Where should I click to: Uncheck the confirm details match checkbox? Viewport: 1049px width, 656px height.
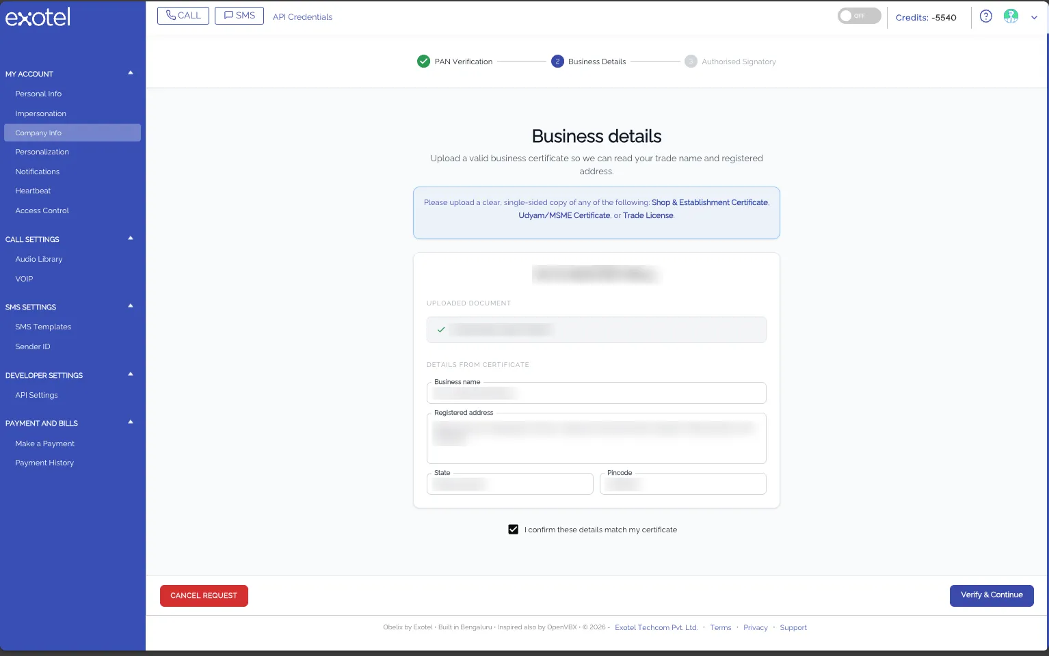point(513,530)
